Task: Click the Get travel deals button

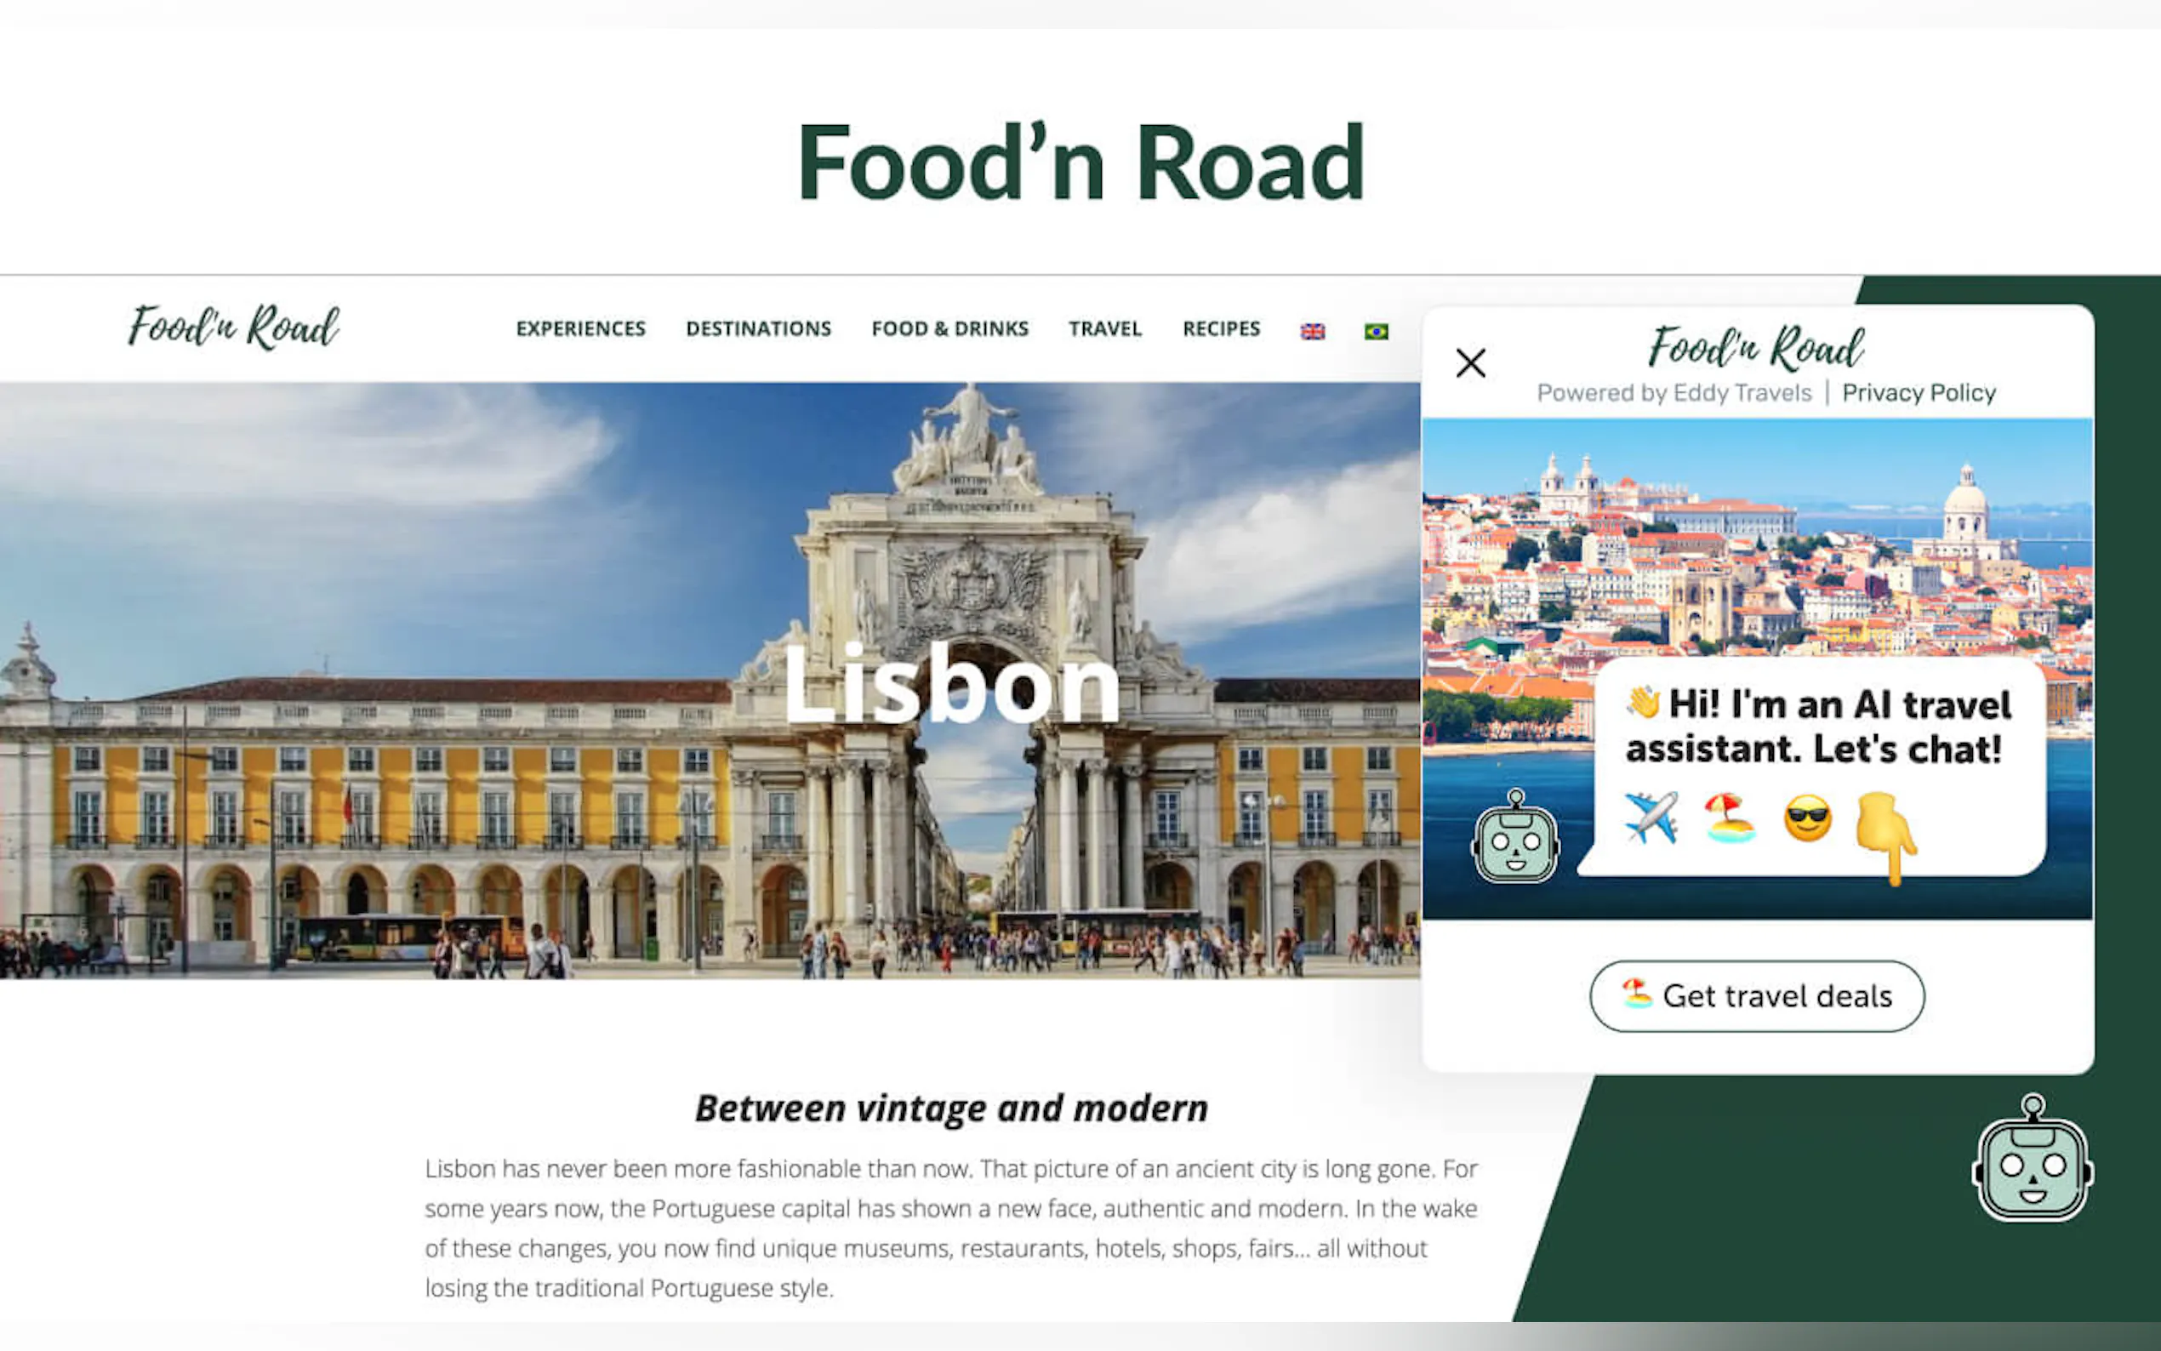Action: click(x=1757, y=996)
